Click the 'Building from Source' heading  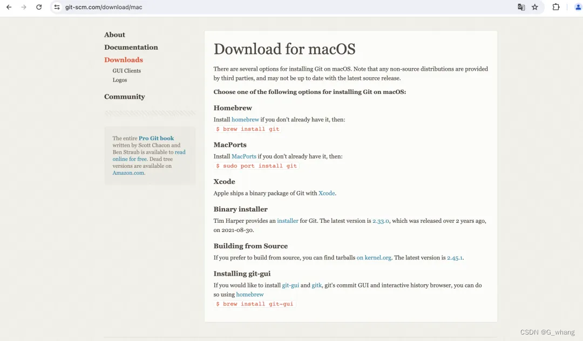250,246
